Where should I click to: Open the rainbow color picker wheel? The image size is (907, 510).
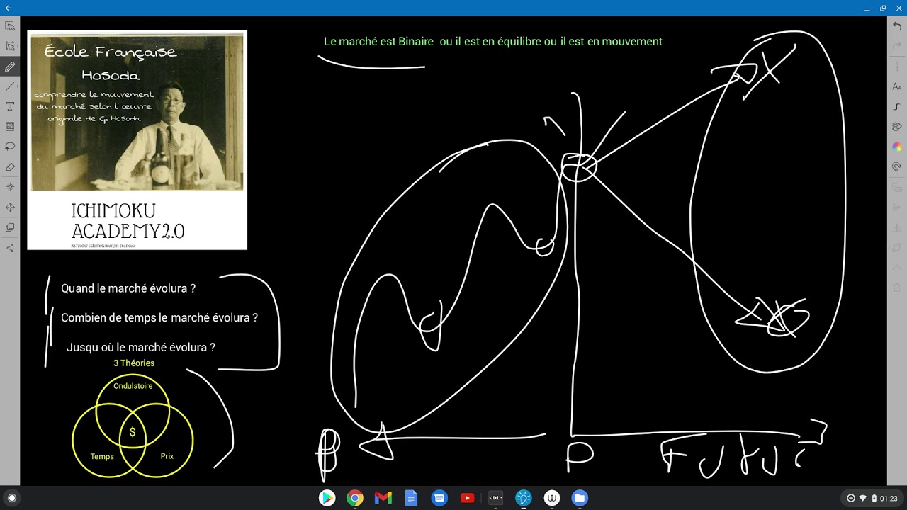(897, 147)
